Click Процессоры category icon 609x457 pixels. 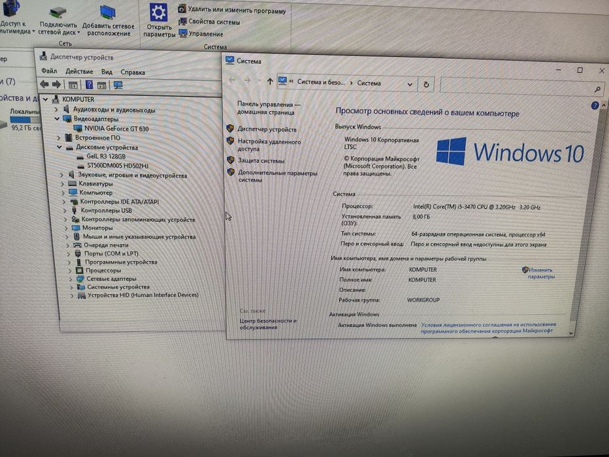coord(79,270)
